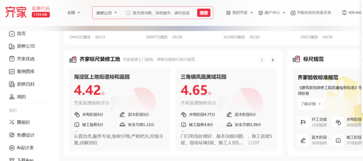
Task: Click the 了解详情 button
Action: click(x=311, y=104)
